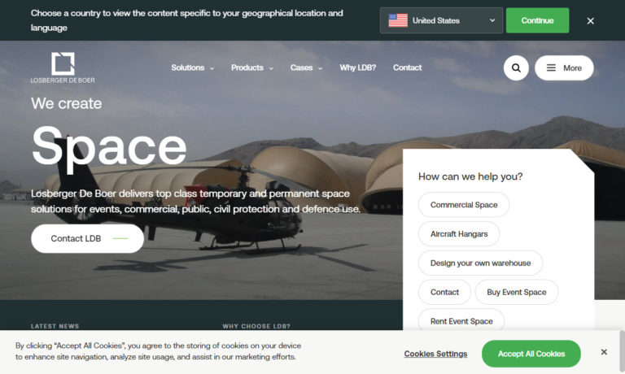This screenshot has width=625, height=374.
Task: Open the Cookies Settings link
Action: pos(435,354)
